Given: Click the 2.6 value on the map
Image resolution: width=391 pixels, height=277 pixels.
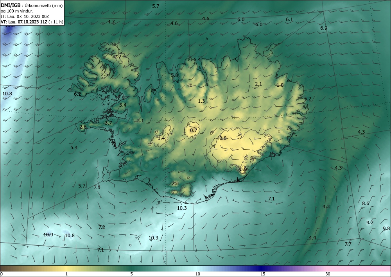Looking at the screenshot, I should [x=83, y=127].
